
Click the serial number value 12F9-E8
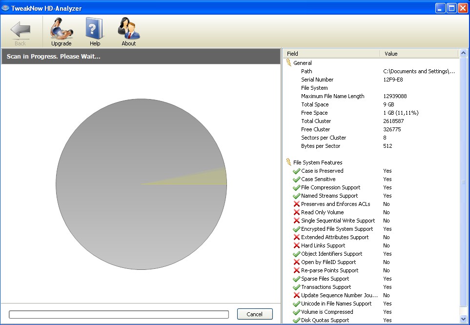(393, 80)
